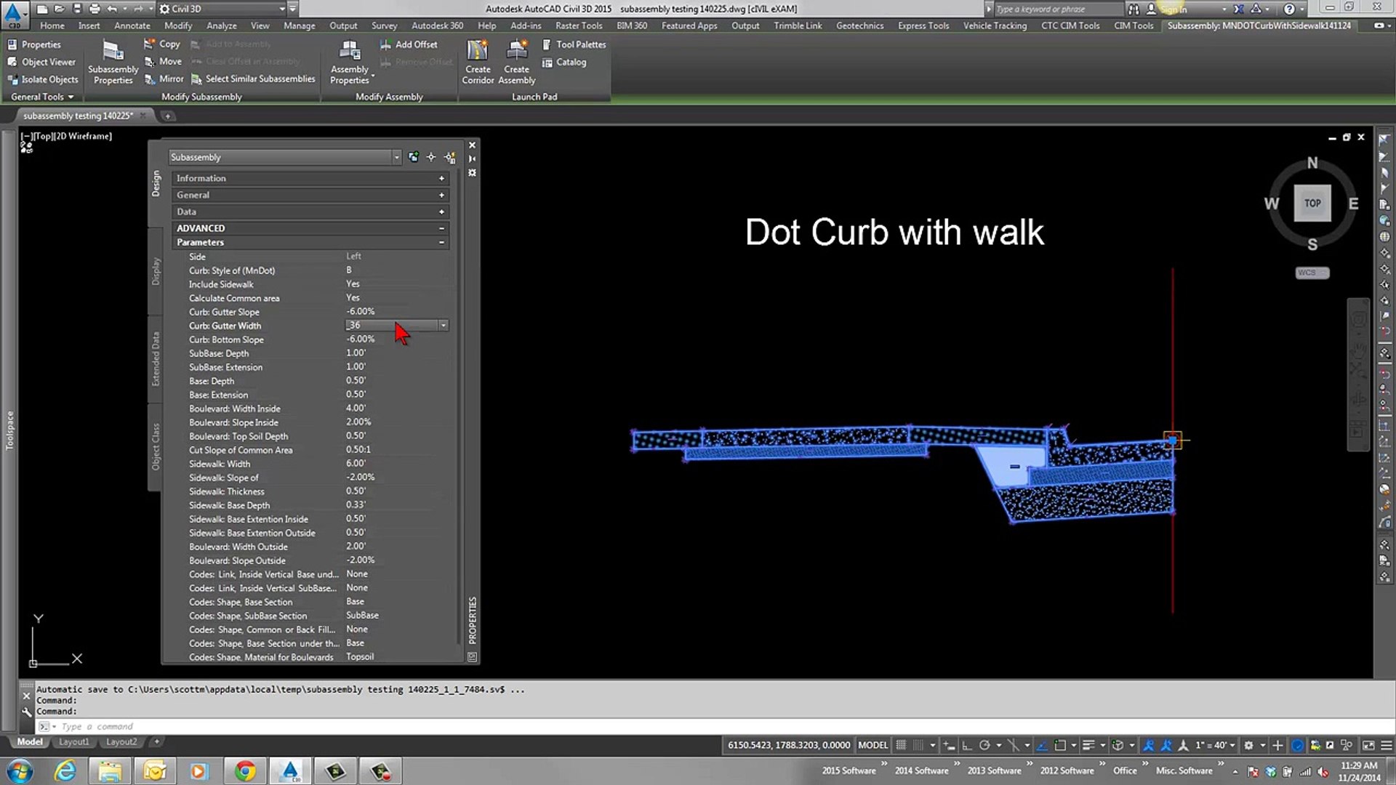1396x785 pixels.
Task: Open the Curb Gutter Width dropdown arrow
Action: coord(443,326)
